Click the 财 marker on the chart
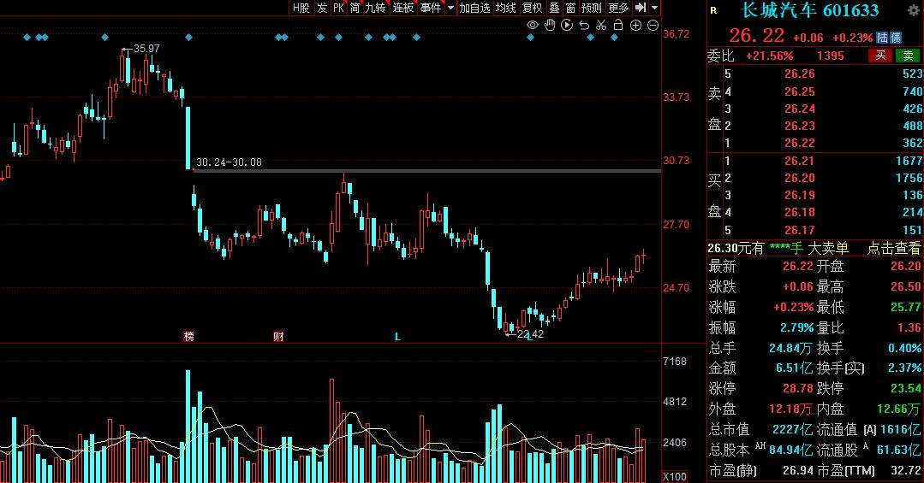 click(x=278, y=337)
